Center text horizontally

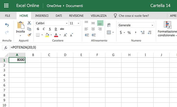[93, 29]
